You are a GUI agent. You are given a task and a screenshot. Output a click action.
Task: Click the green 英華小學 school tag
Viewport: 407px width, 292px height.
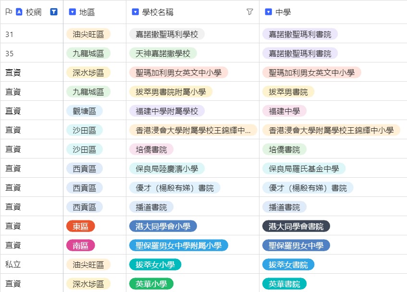pyautogui.click(x=151, y=284)
